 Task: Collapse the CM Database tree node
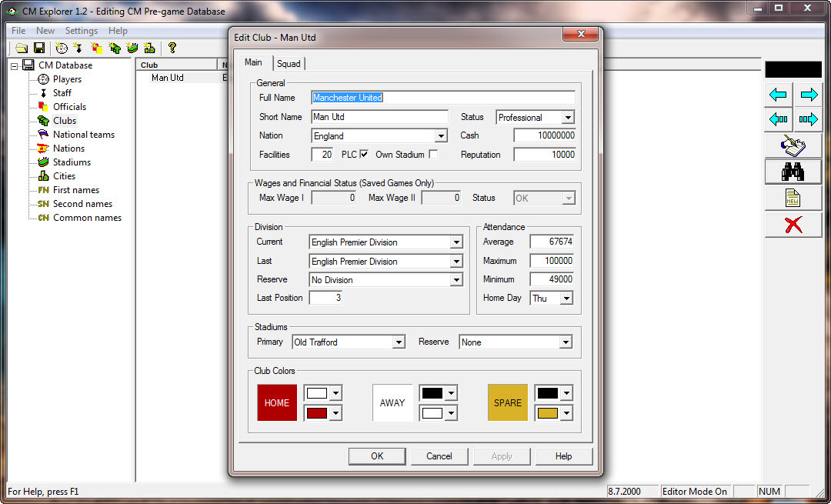(15, 65)
